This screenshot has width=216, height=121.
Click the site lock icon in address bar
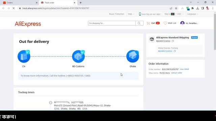[x=20, y=8]
